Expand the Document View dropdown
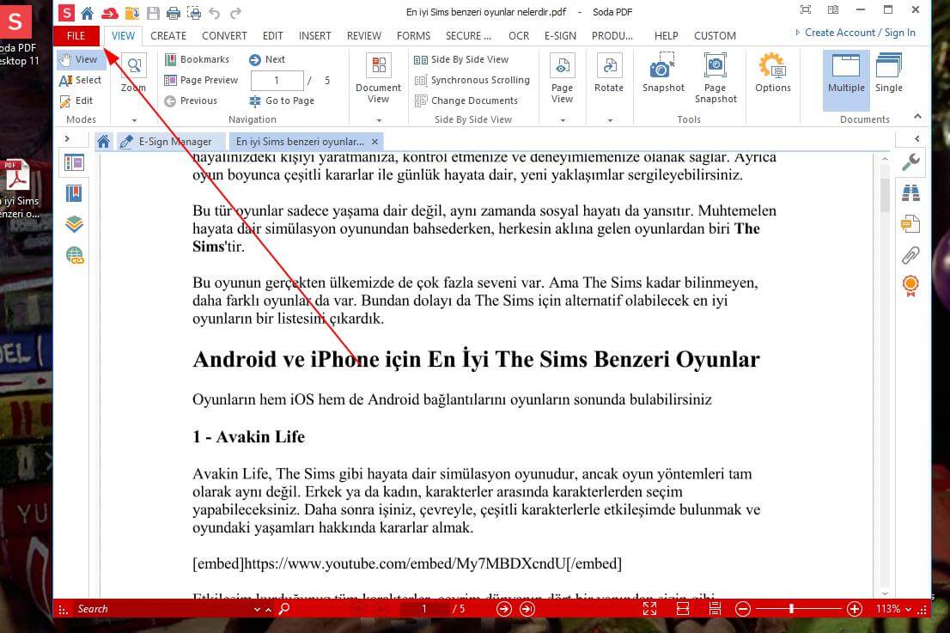 [379, 120]
